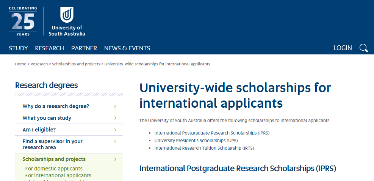This screenshot has height=181, width=374.
Task: Expand 'Find a supervisor' chevron arrow
Action: point(115,141)
